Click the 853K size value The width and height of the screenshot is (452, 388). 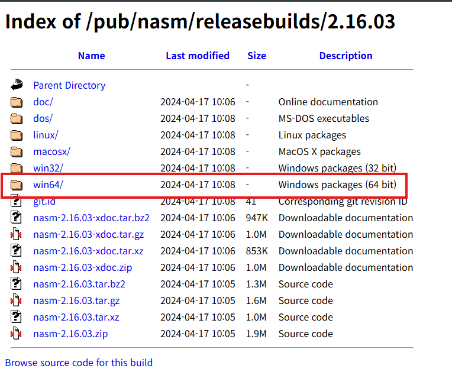(x=257, y=251)
